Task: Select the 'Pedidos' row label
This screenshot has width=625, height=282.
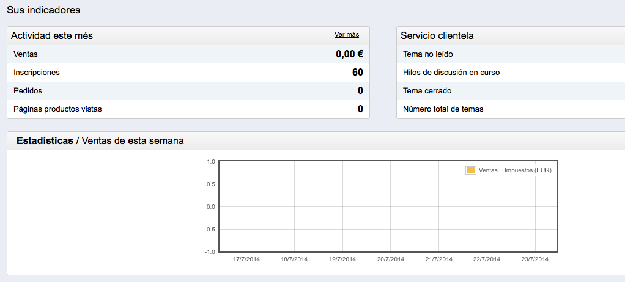Action: click(28, 91)
